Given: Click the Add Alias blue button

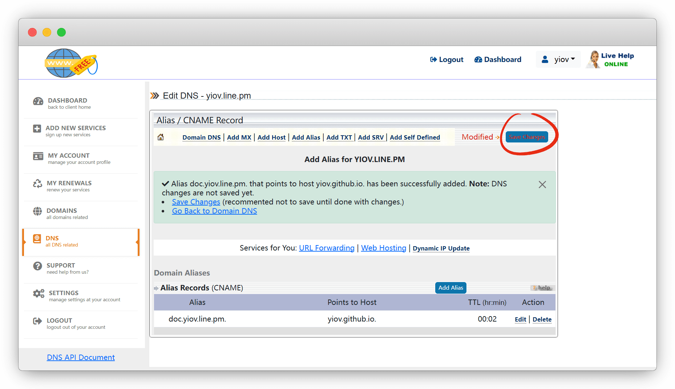Looking at the screenshot, I should (450, 288).
